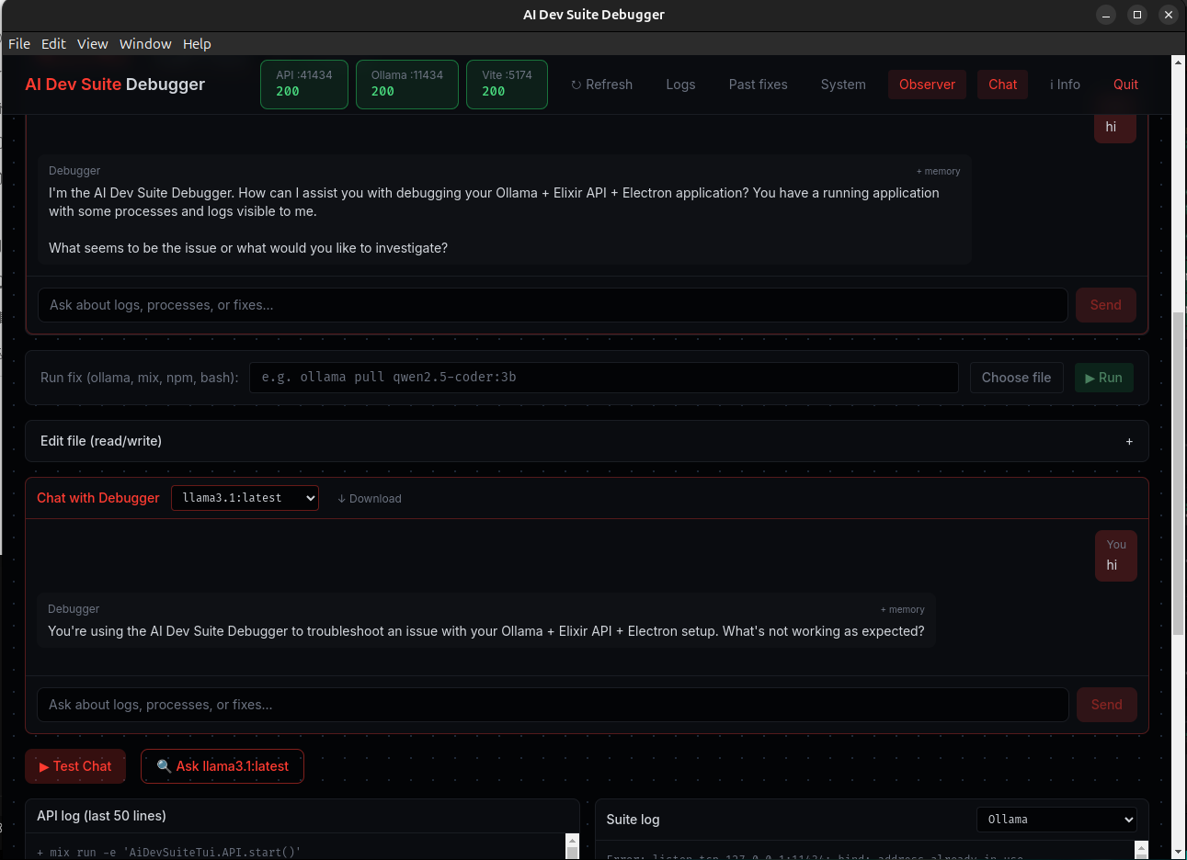Refresh the status indicators

click(x=601, y=85)
